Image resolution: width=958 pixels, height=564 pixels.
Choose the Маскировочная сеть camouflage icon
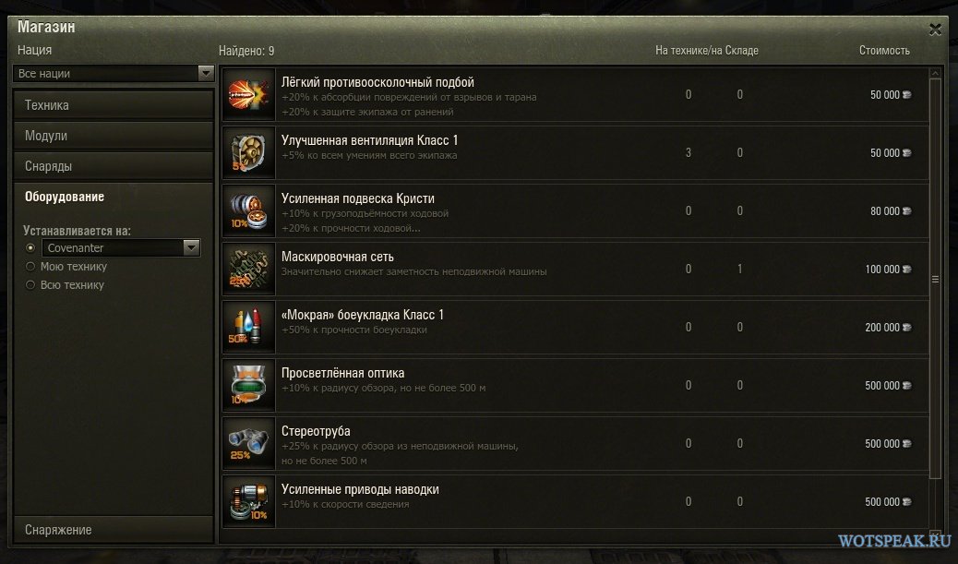(248, 269)
